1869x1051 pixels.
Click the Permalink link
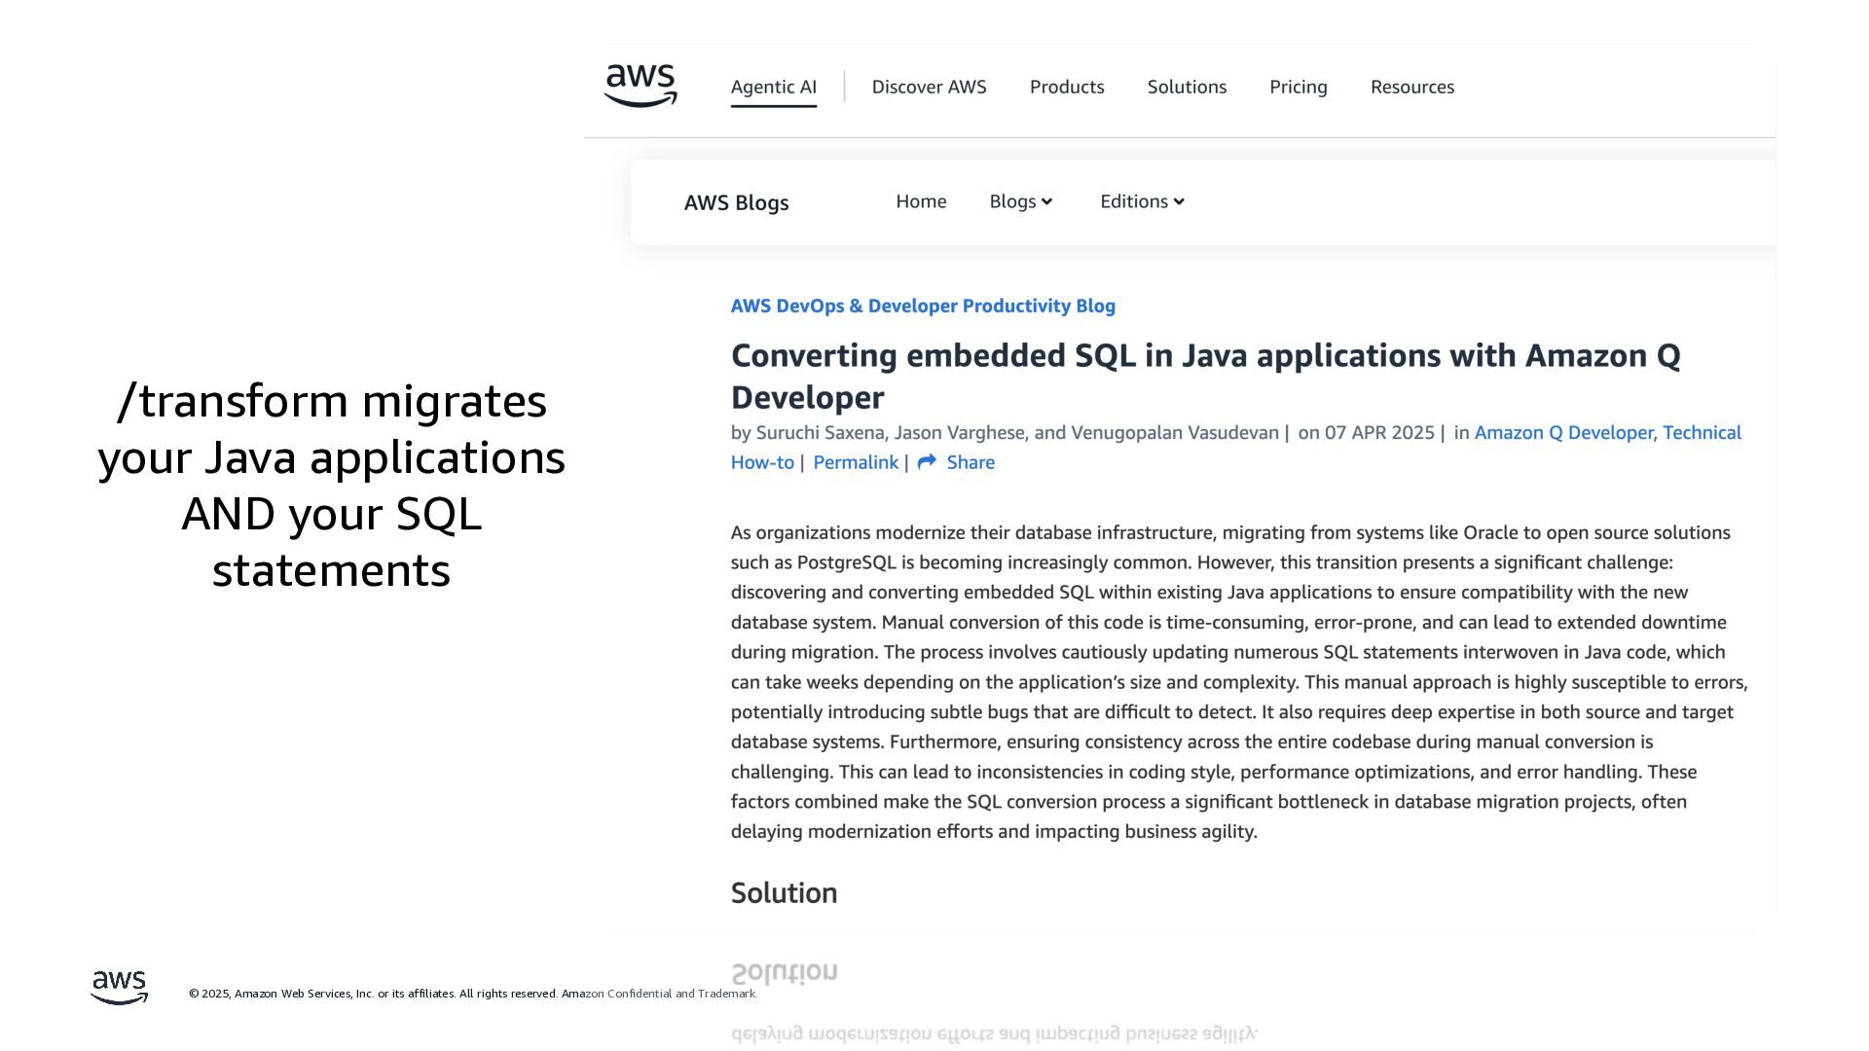[x=856, y=462]
